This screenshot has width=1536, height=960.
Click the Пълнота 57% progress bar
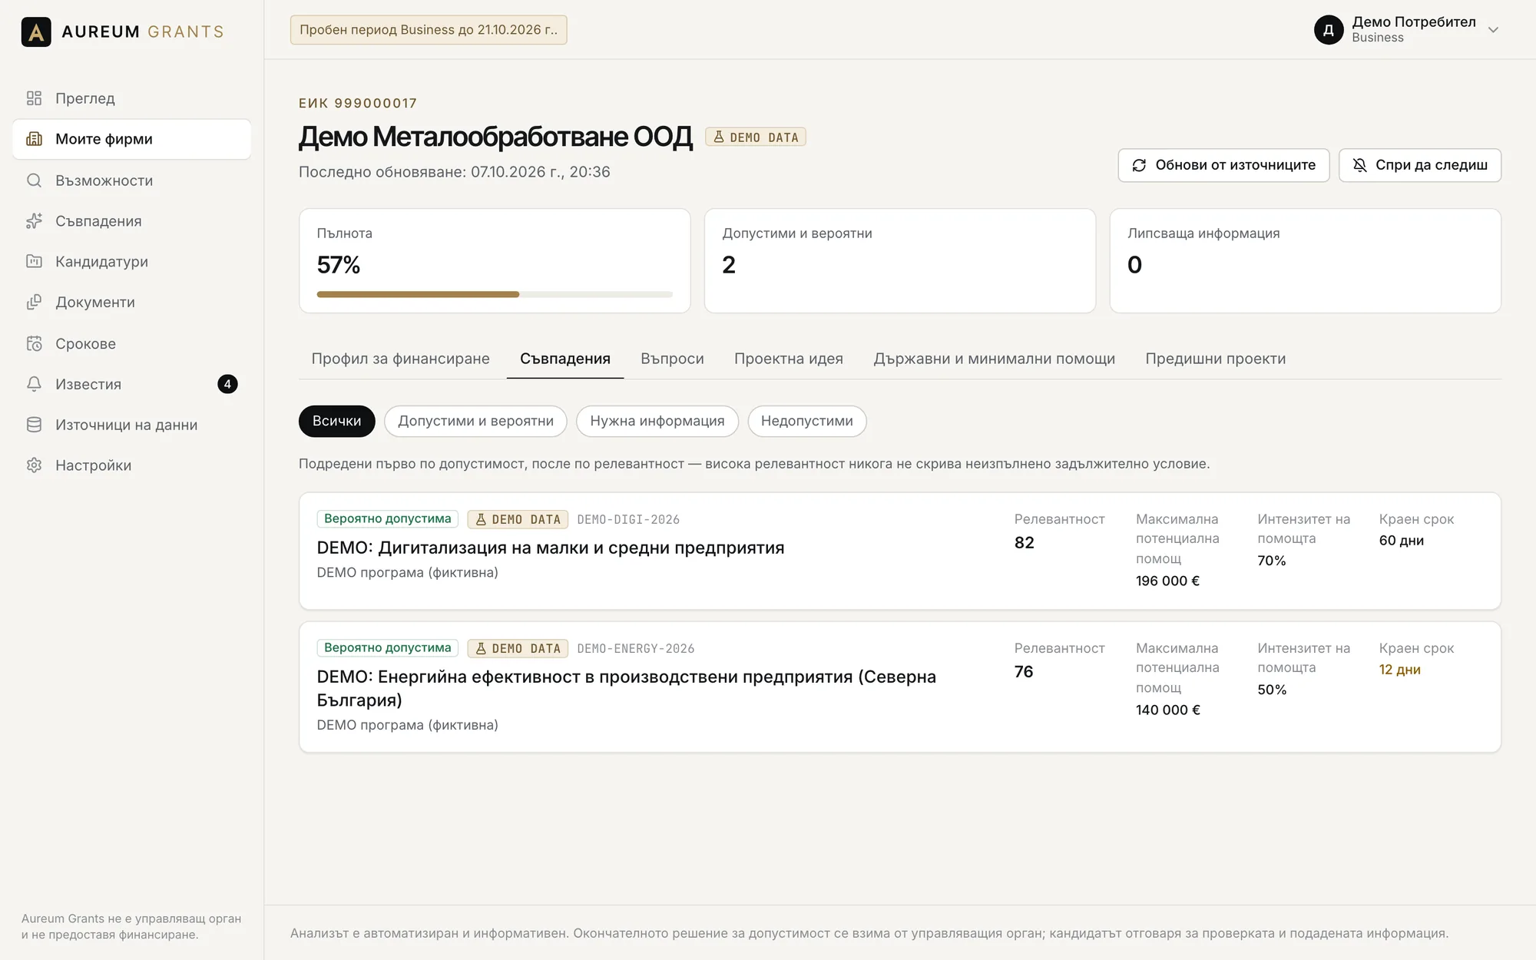(495, 294)
